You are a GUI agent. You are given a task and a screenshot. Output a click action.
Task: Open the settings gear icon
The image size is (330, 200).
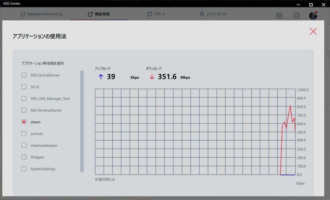click(296, 16)
